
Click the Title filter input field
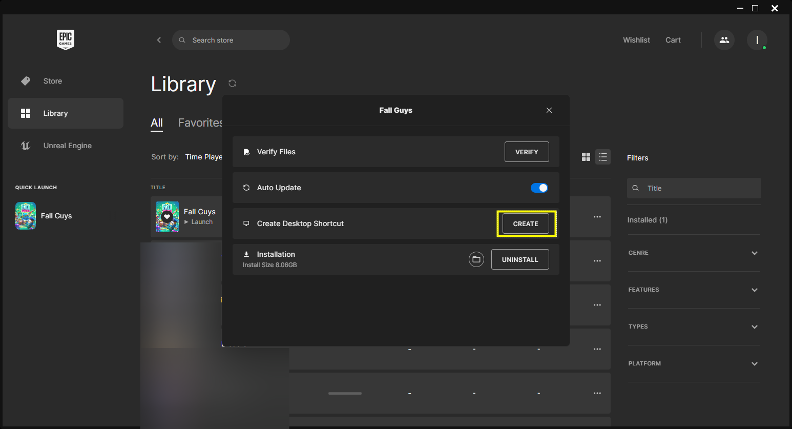click(x=694, y=188)
